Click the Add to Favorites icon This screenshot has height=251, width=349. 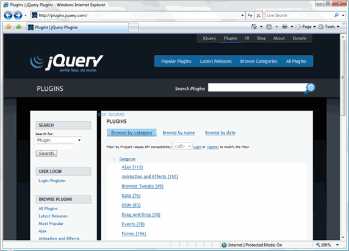[18, 27]
